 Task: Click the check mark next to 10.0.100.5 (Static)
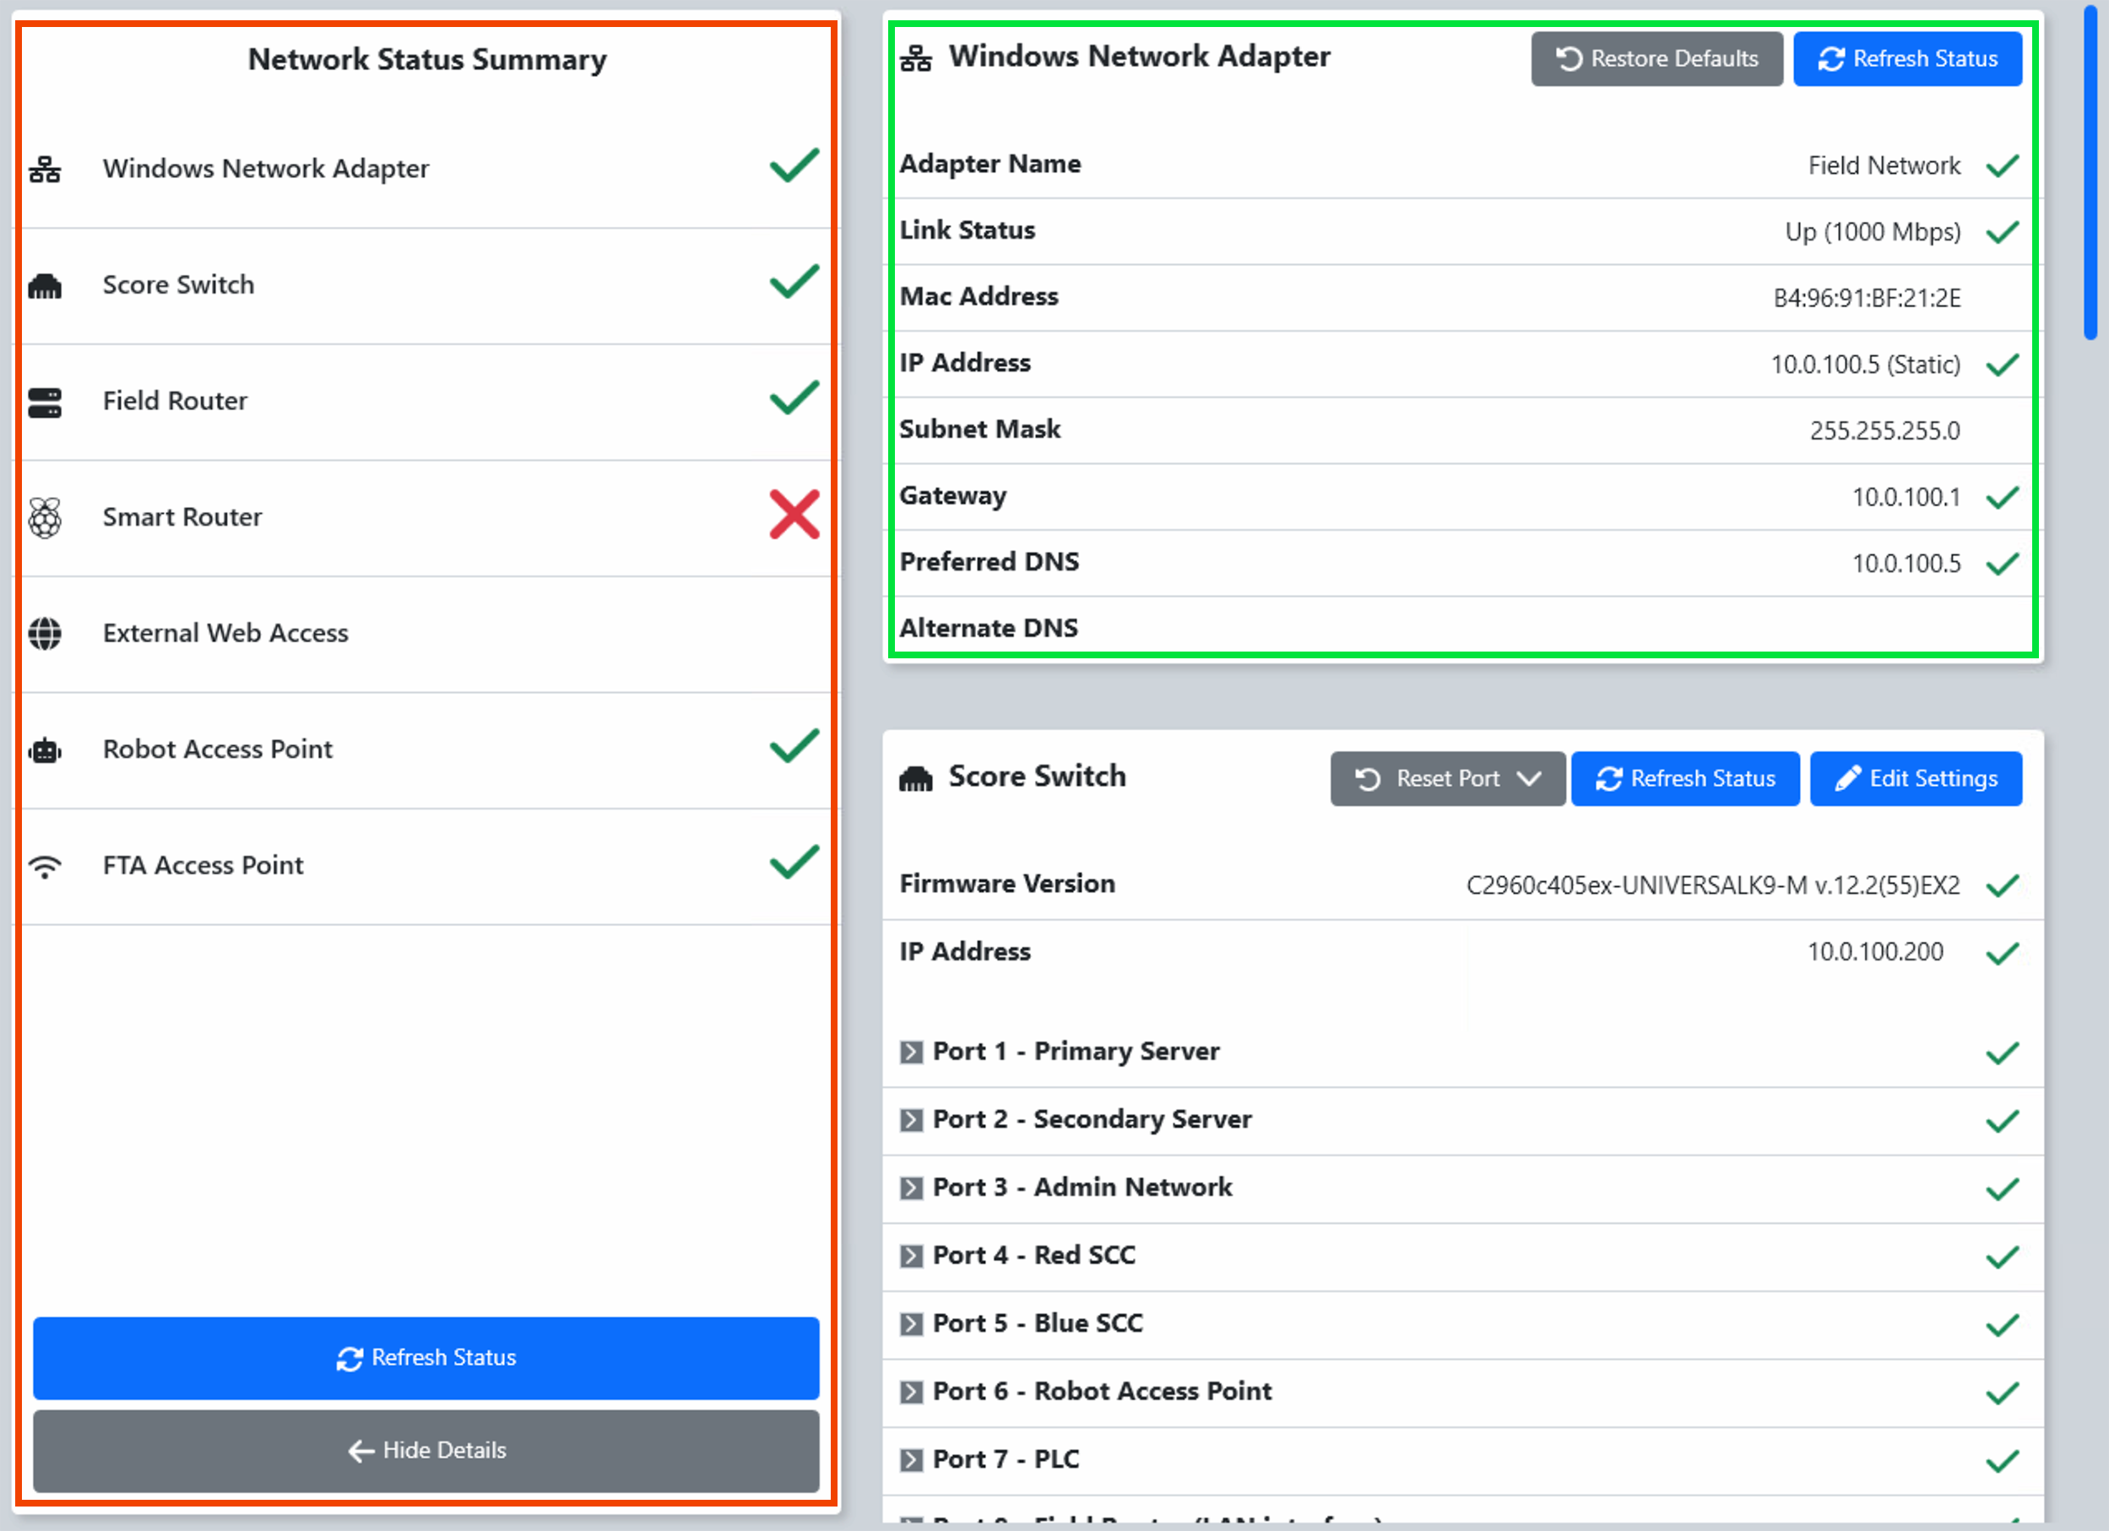click(2002, 365)
